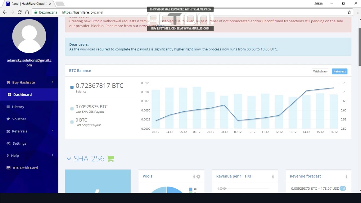This screenshot has height=203, width=361.
Task: Click the green SHA-256 shopping cart icon
Action: click(111, 159)
